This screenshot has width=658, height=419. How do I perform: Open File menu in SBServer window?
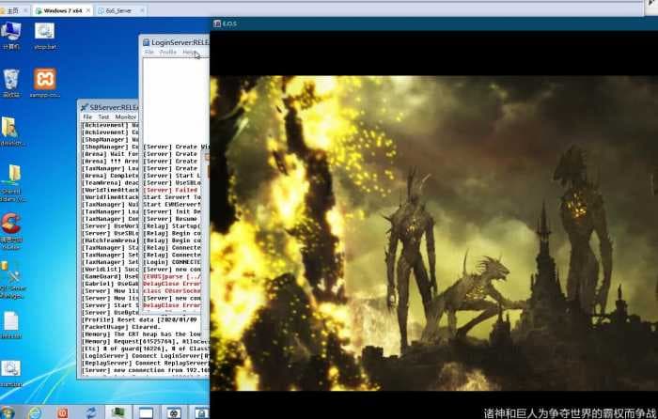87,117
